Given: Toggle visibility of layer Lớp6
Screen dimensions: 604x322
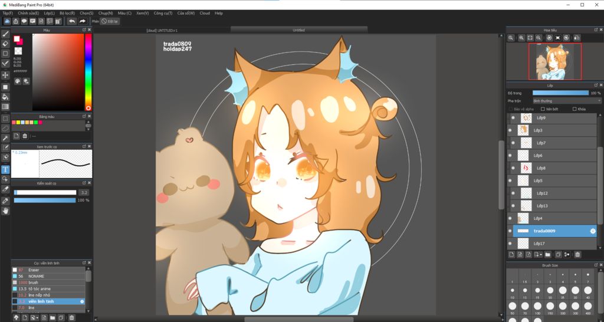Looking at the screenshot, I should 510,156.
